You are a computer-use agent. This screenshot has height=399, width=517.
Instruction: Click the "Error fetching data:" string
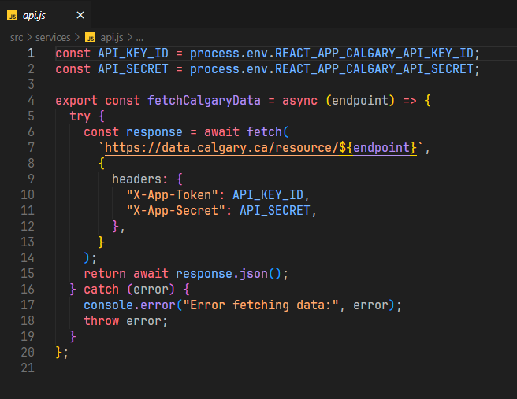pyautogui.click(x=261, y=305)
